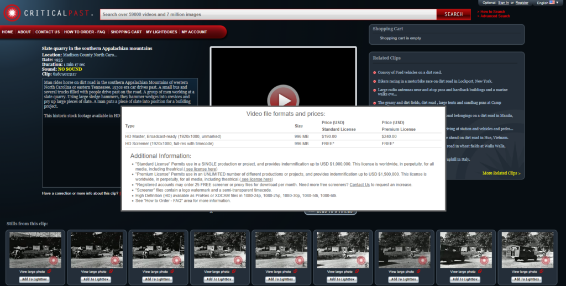Image resolution: width=566 pixels, height=286 pixels.
Task: Click the enlarge icon under the third still
Action: [172, 272]
